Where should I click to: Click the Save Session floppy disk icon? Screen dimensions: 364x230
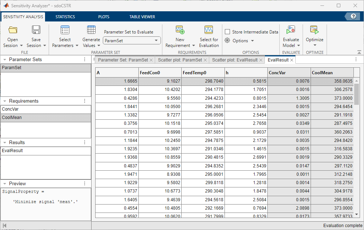coord(36,30)
